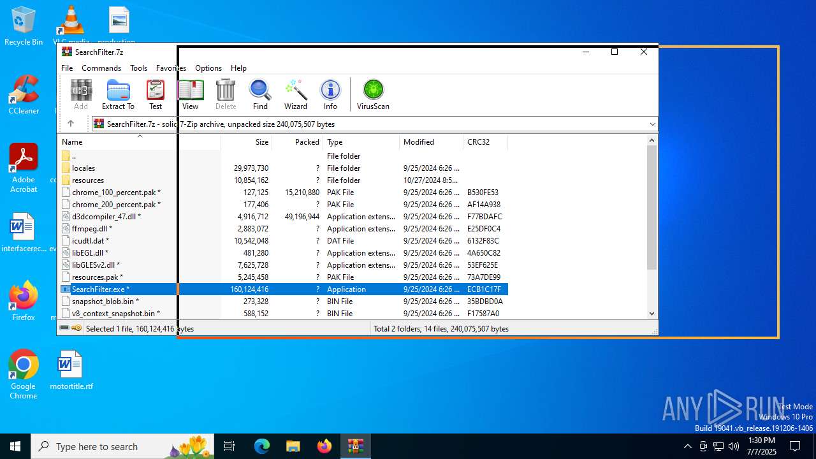816x459 pixels.
Task: Sort by the Packed column header
Action: (x=298, y=142)
